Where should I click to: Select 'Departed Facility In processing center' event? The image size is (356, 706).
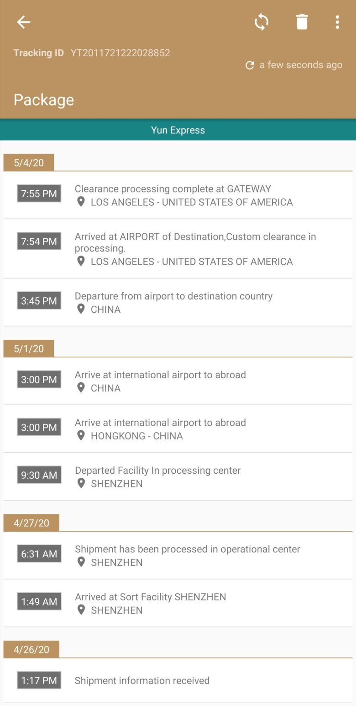click(x=157, y=471)
